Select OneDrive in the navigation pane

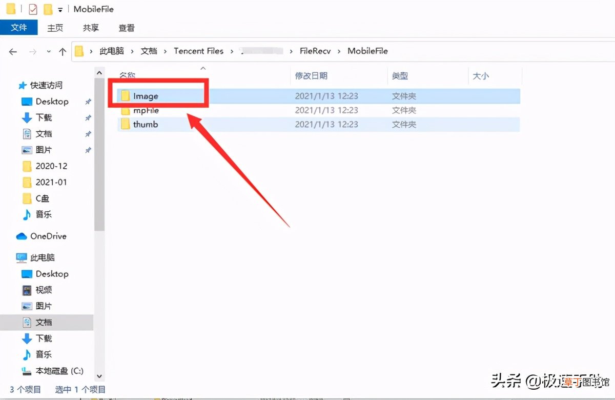[x=48, y=236]
